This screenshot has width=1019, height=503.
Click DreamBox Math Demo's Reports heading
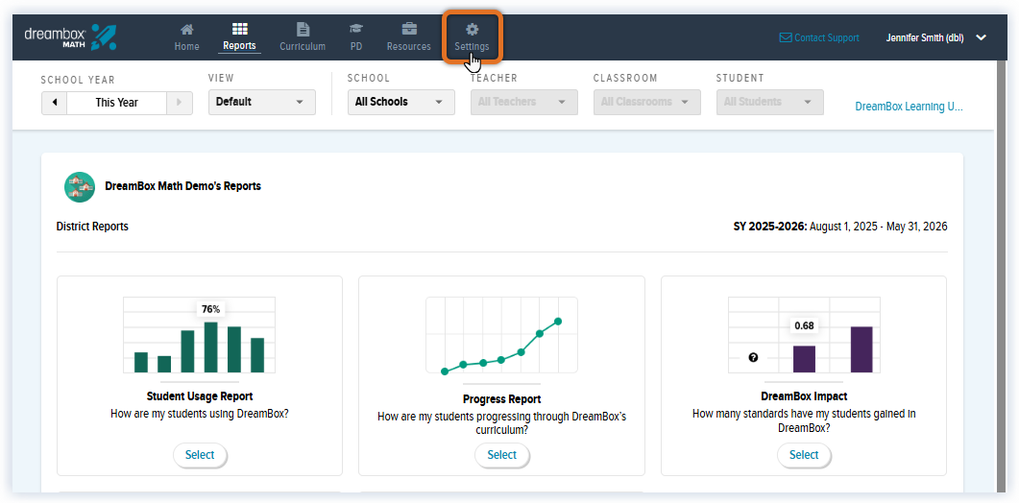click(x=182, y=186)
